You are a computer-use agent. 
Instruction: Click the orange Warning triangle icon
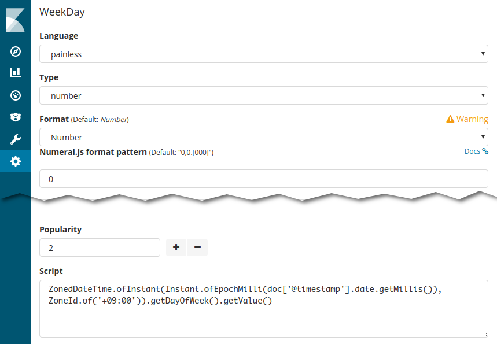click(450, 119)
